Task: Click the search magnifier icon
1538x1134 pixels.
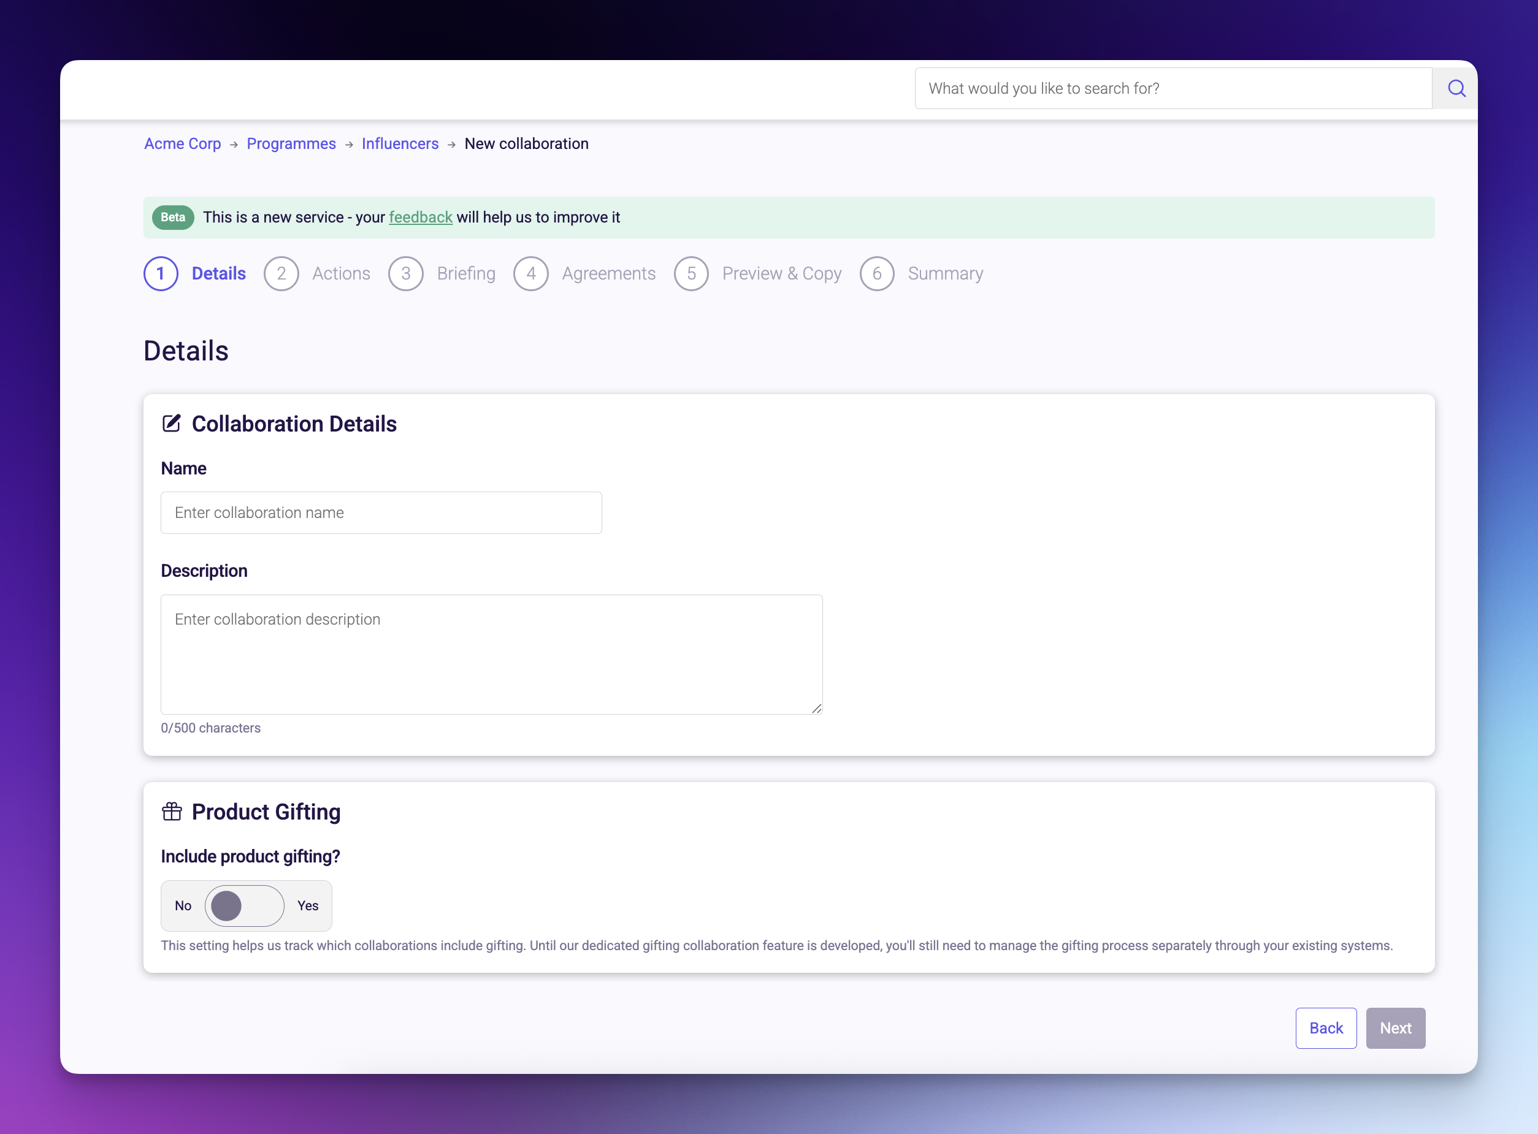Action: (1456, 88)
